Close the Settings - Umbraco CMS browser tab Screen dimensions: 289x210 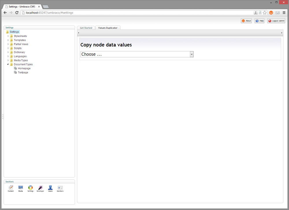[x=39, y=7]
